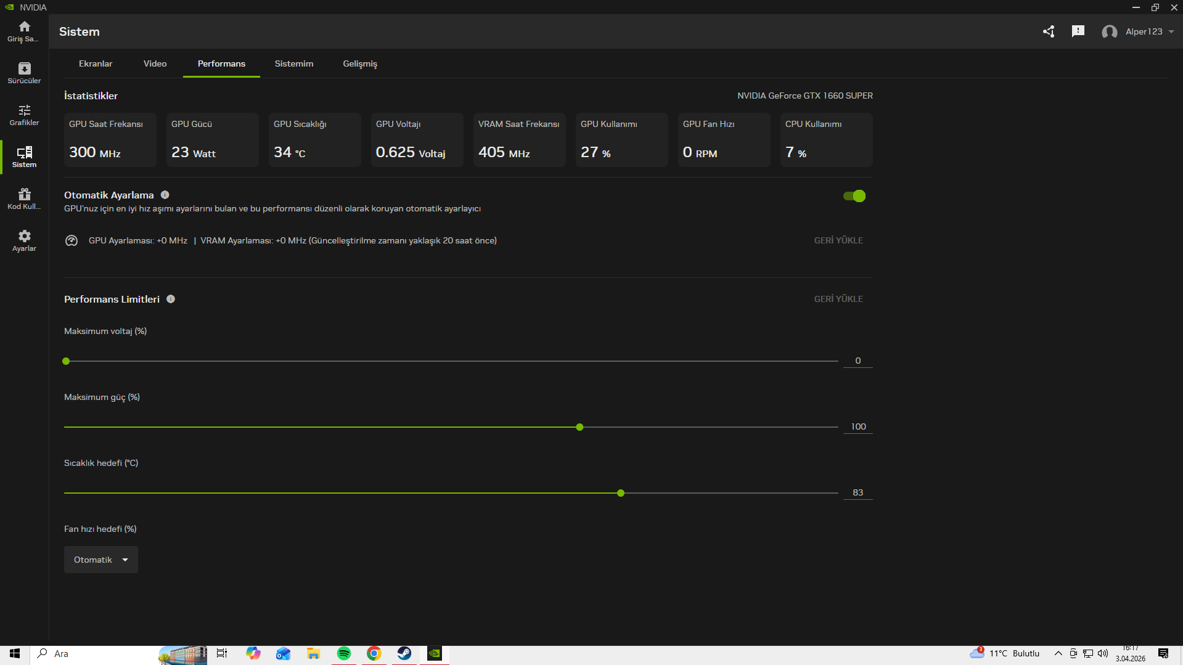
Task: Expand the Fan hızı hedefi Otomatik dropdown
Action: click(x=101, y=560)
